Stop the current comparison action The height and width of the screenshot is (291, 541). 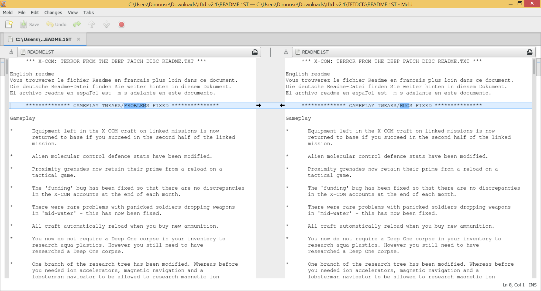(x=121, y=25)
